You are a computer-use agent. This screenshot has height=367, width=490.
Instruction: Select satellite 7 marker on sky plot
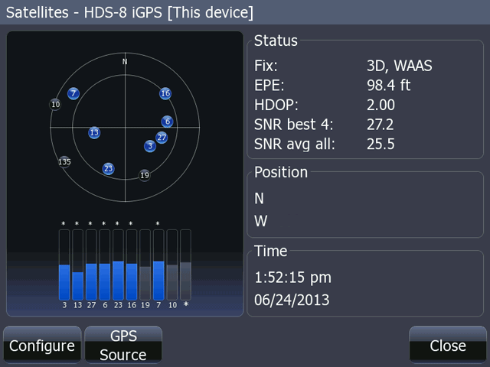coord(73,93)
